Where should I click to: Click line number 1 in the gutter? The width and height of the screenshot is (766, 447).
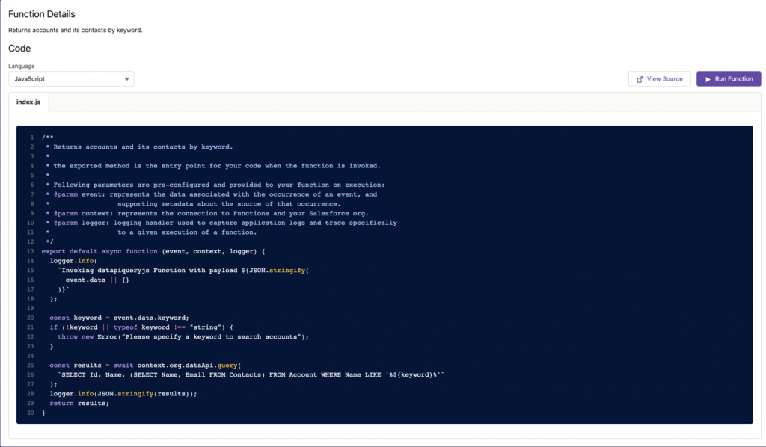(31, 138)
